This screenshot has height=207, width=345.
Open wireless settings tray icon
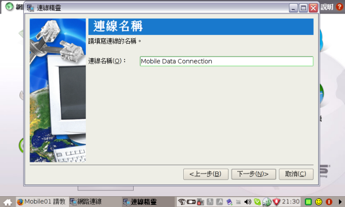tap(182, 202)
